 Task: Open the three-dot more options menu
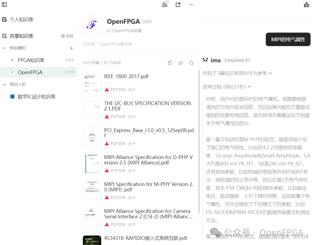click(192, 5)
